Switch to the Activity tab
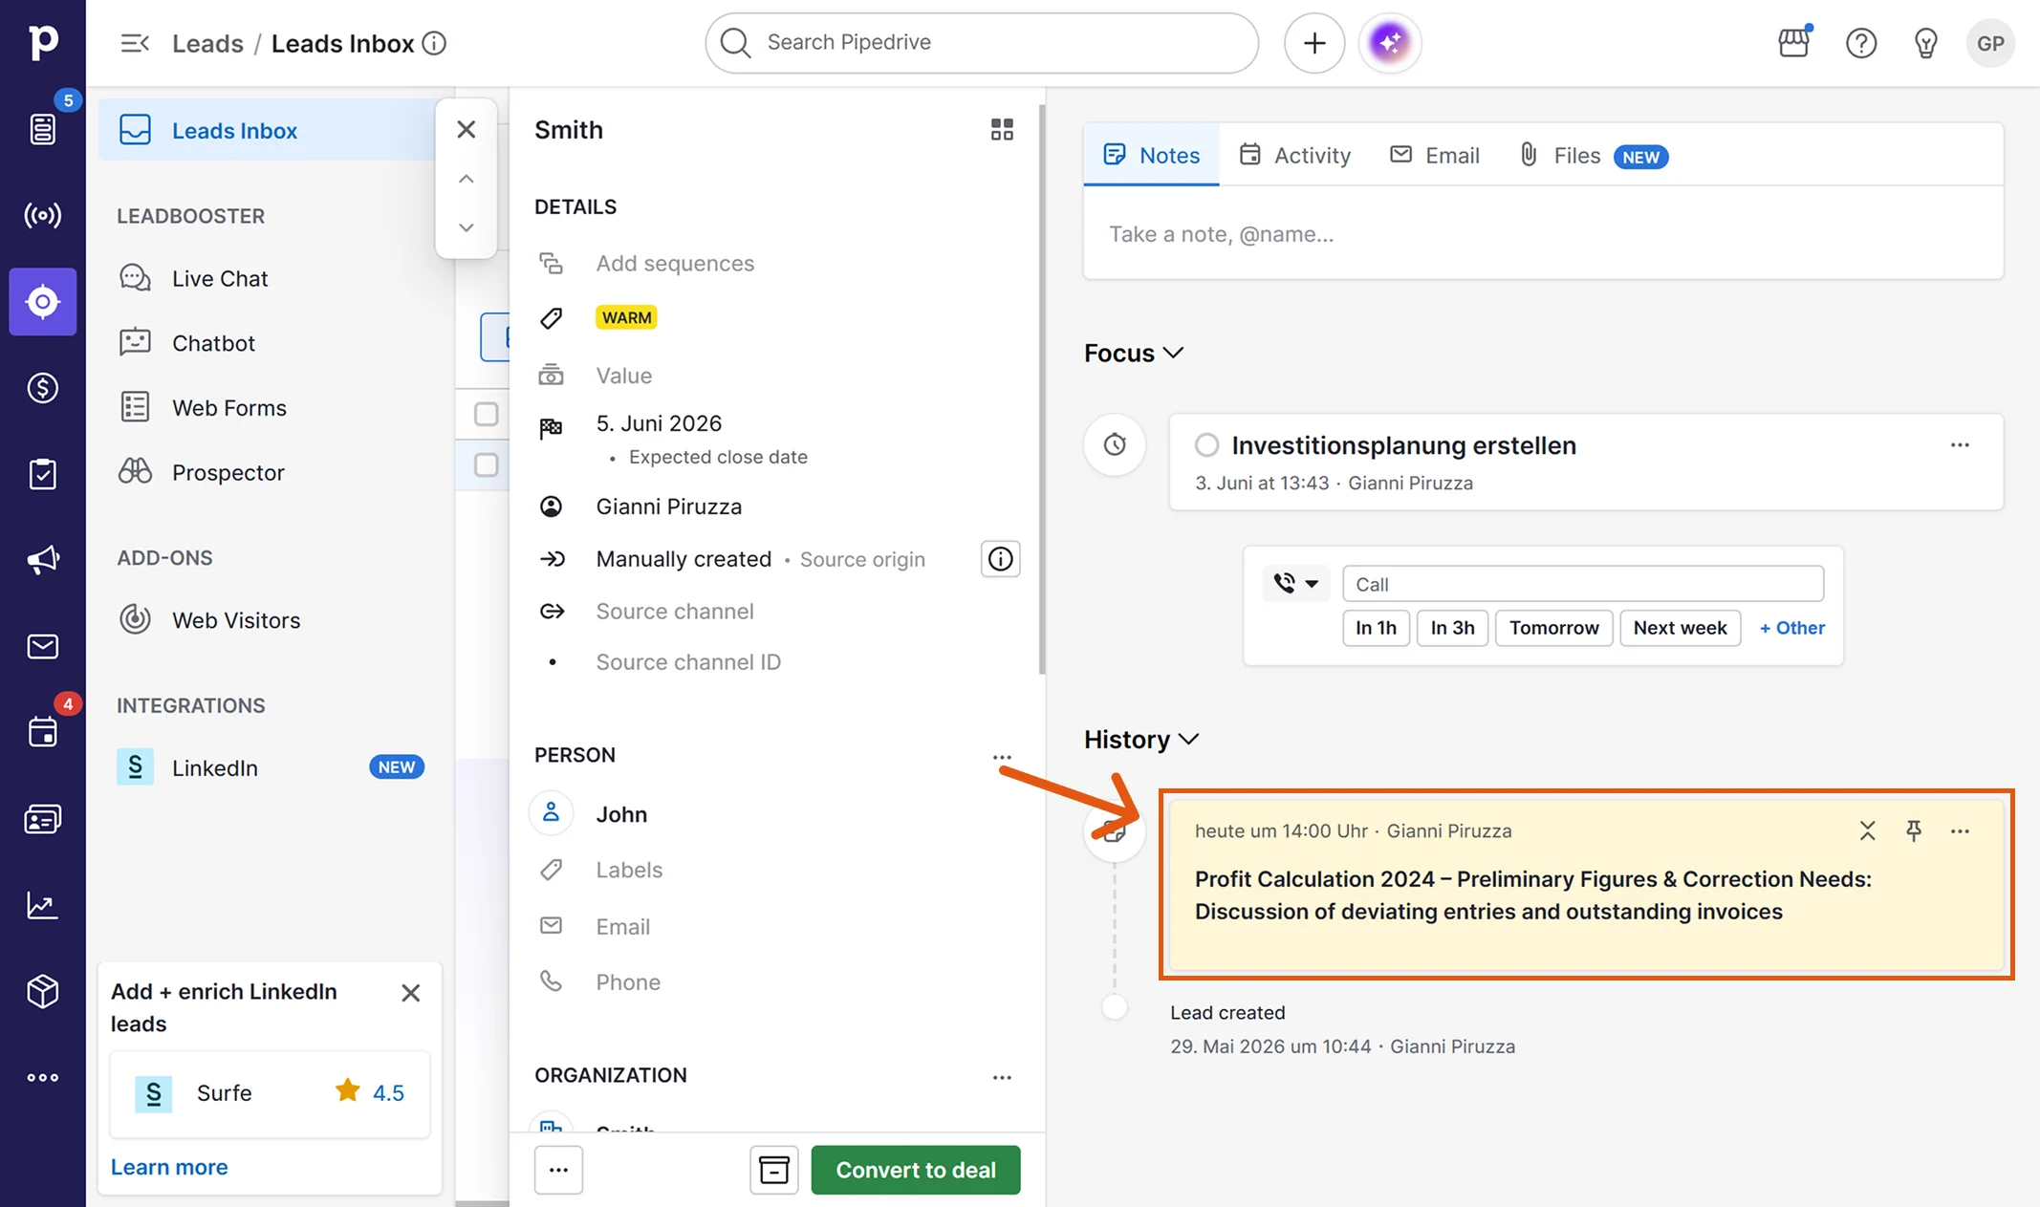 (x=1295, y=155)
